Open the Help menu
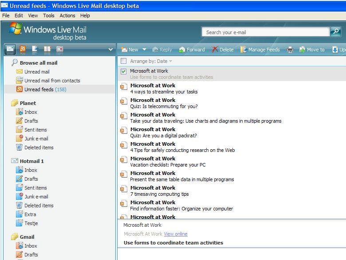The width and height of the screenshot is (346, 260). [85, 16]
